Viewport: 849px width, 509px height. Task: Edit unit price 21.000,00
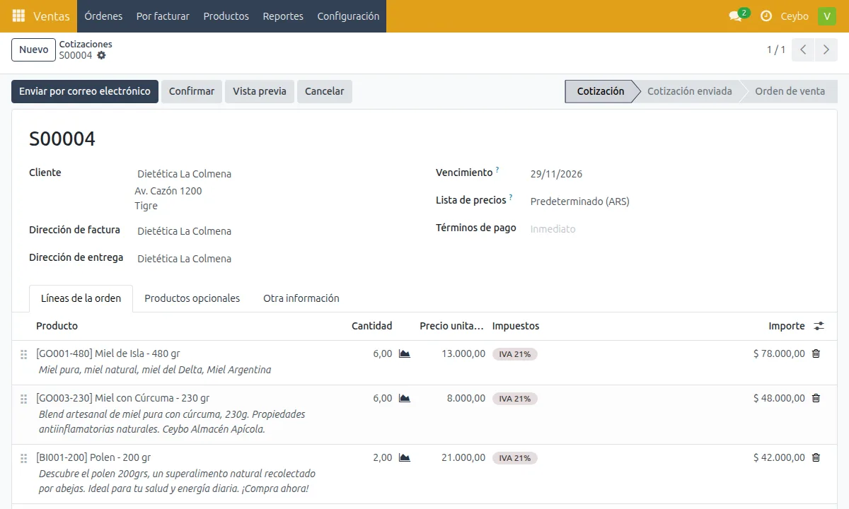(x=463, y=457)
